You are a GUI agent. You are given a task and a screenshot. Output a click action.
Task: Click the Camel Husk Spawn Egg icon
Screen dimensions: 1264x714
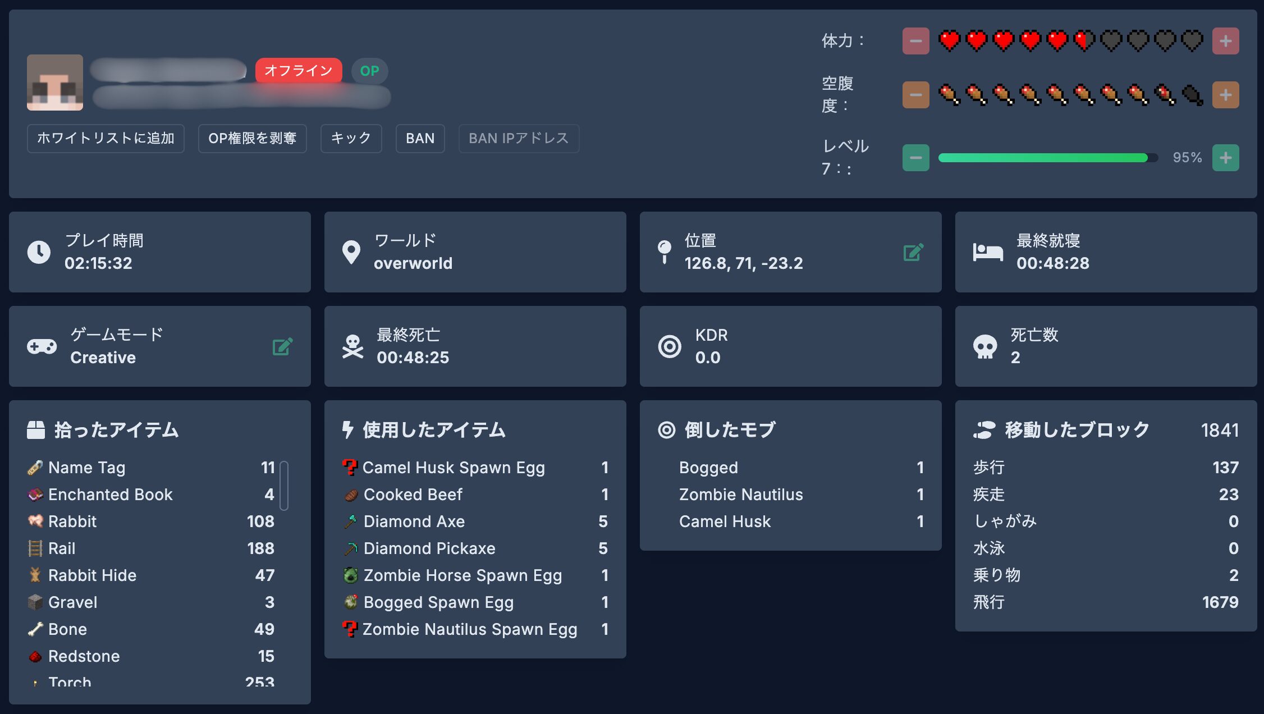tap(350, 468)
